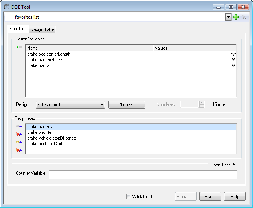
Task: Click the yellow arrow response icon
Action: (x=19, y=142)
